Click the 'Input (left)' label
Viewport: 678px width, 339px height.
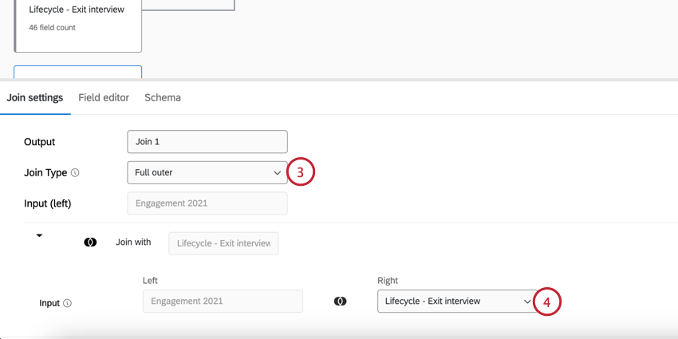(x=48, y=203)
